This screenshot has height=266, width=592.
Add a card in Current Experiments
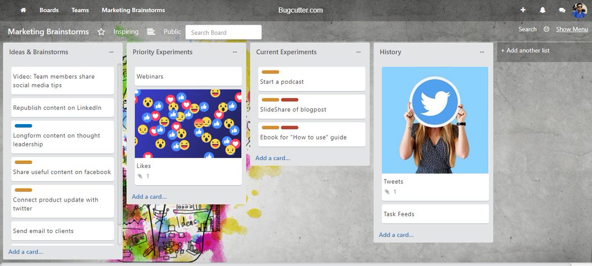point(272,158)
